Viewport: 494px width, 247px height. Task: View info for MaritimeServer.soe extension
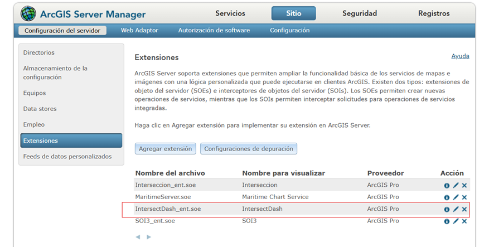(447, 197)
